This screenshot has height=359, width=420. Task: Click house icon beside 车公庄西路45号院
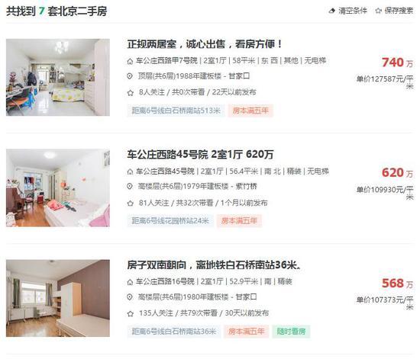pos(130,171)
